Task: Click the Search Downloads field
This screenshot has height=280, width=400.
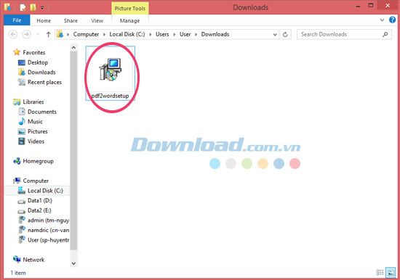Action: (344, 34)
